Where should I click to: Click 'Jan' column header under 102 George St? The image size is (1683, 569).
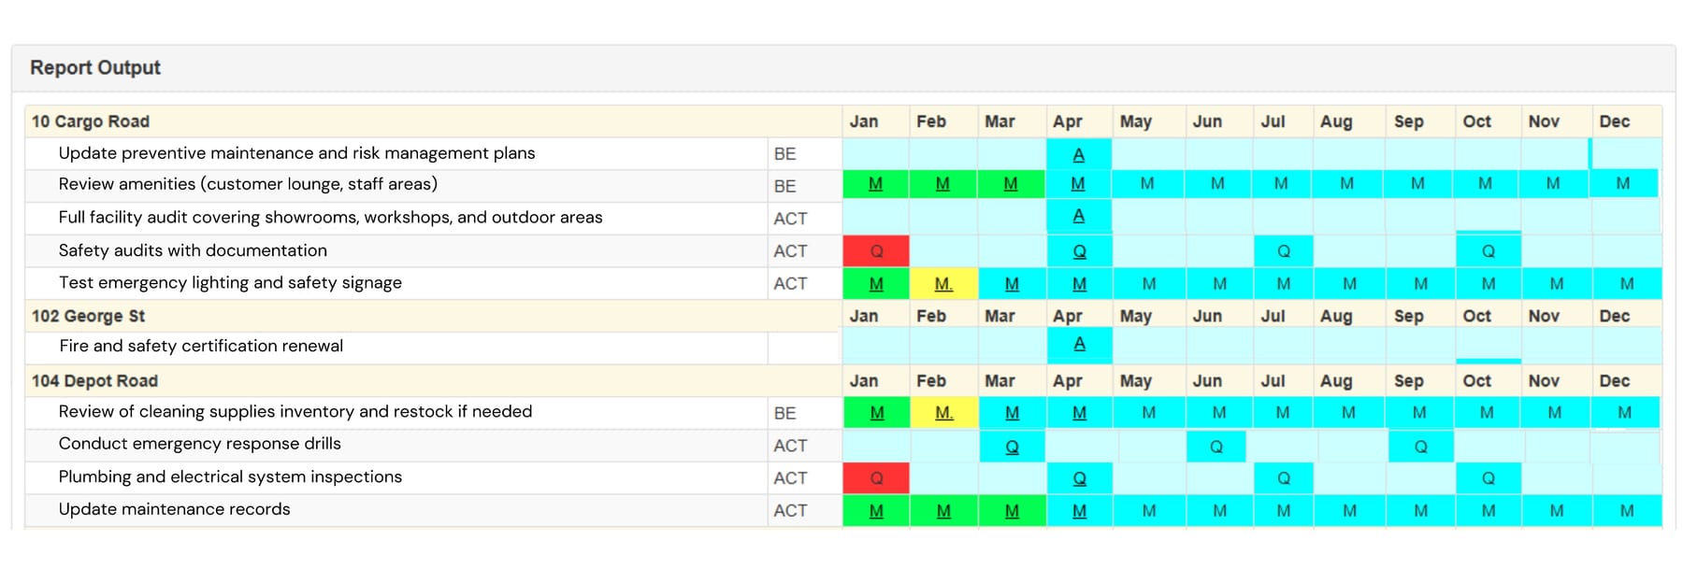pyautogui.click(x=863, y=316)
